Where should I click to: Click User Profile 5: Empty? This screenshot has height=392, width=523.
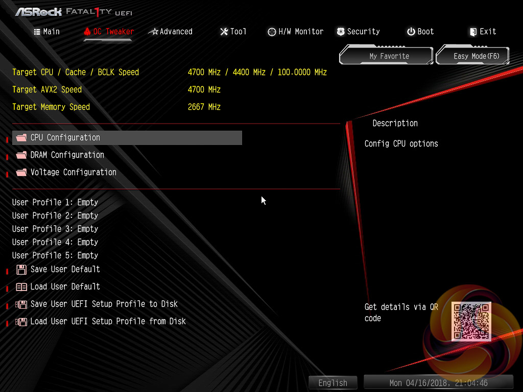(55, 256)
